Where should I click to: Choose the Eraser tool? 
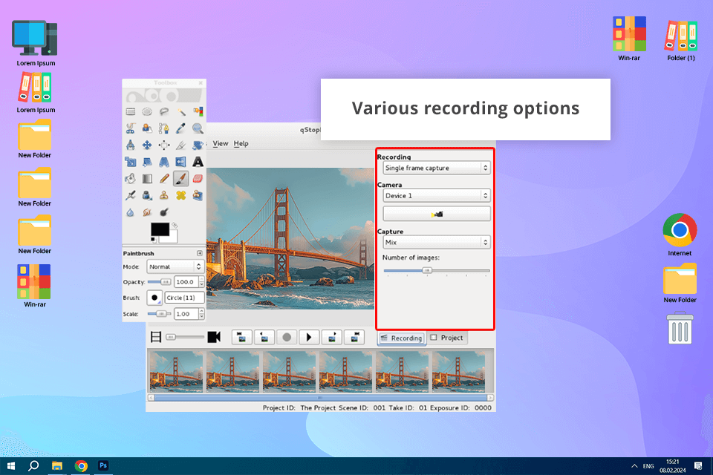198,178
